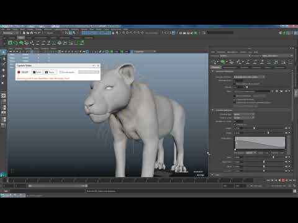Screen dimensions: 298x223
Task: Switch to the Preview/Output tab in XGen
Action: 230,68
